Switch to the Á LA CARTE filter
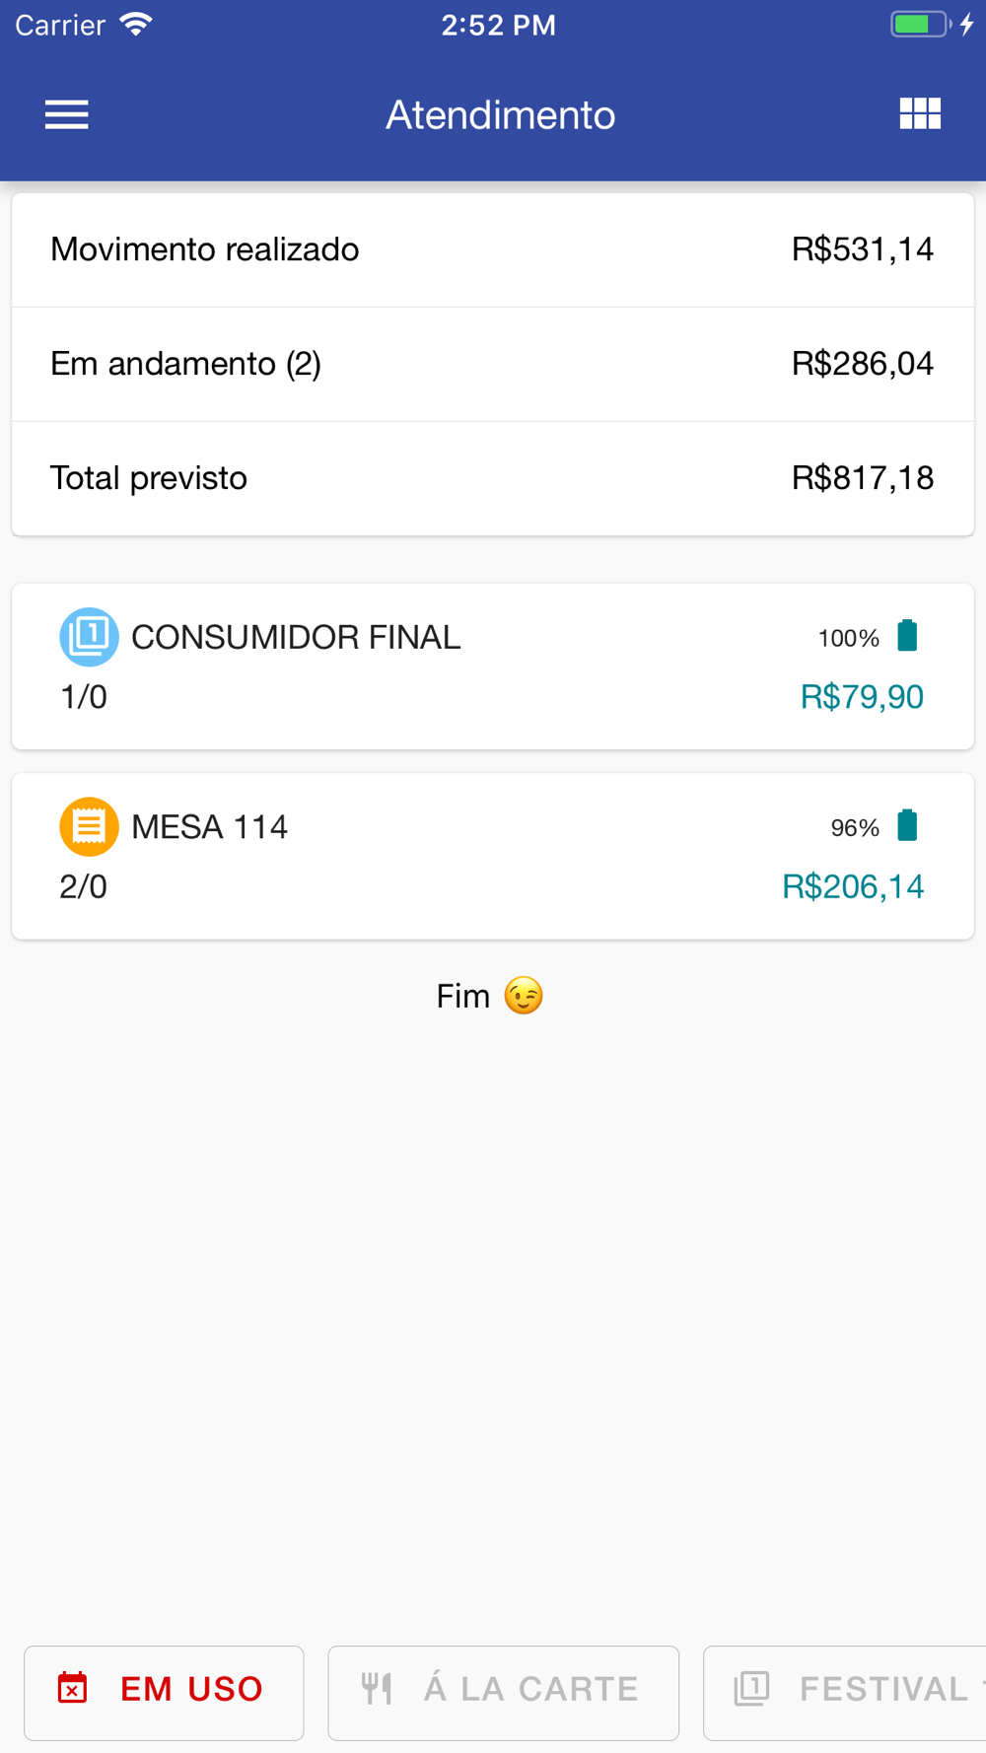Screen dimensions: 986x1753 tap(503, 1693)
